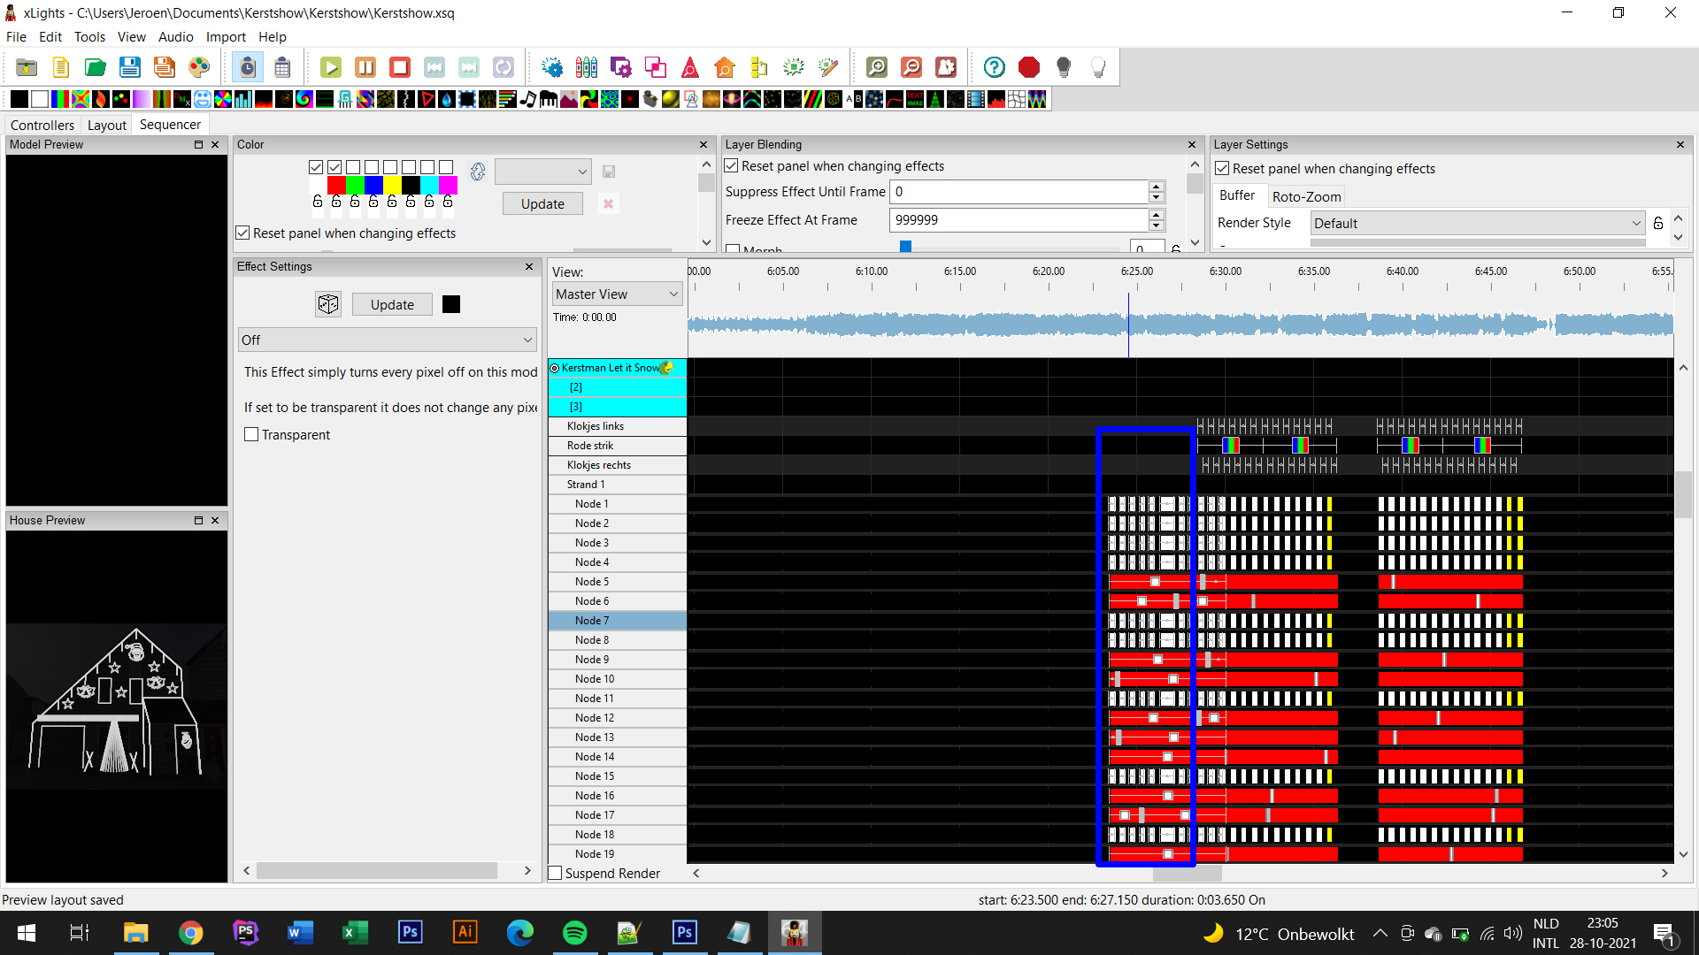
Task: Open the Render Style dropdown showing Default
Action: click(1477, 223)
